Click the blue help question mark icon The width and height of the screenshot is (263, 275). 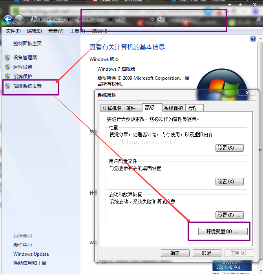tap(253, 39)
